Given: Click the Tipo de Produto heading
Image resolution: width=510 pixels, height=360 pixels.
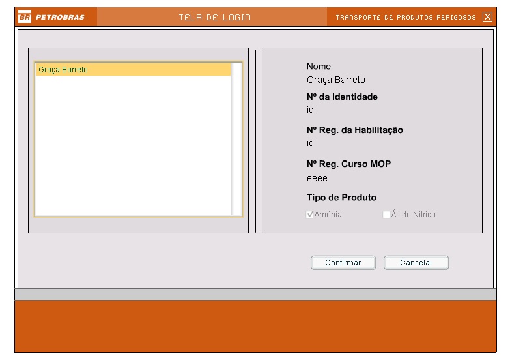Looking at the screenshot, I should pos(341,198).
